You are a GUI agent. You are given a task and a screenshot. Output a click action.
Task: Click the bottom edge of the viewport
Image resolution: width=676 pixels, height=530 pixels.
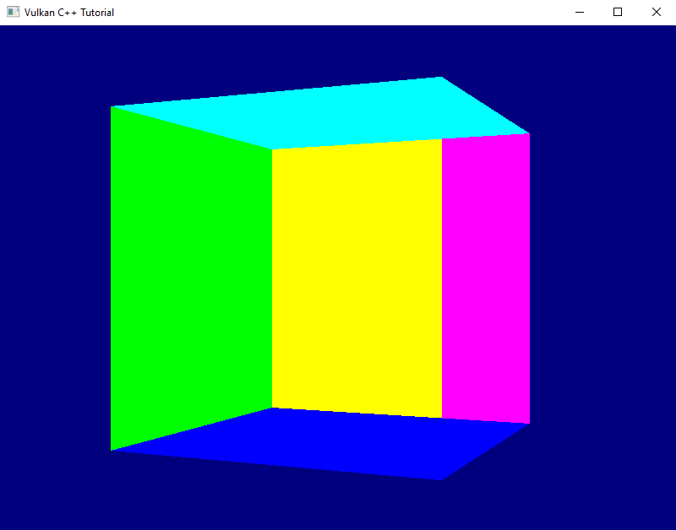[x=338, y=528]
